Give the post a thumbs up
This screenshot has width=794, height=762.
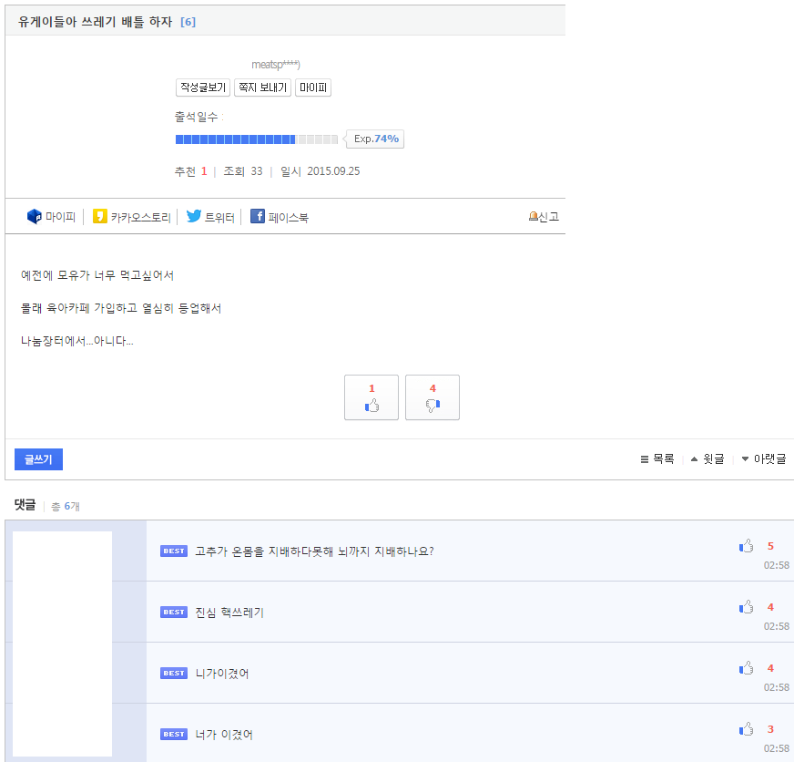pyautogui.click(x=372, y=397)
